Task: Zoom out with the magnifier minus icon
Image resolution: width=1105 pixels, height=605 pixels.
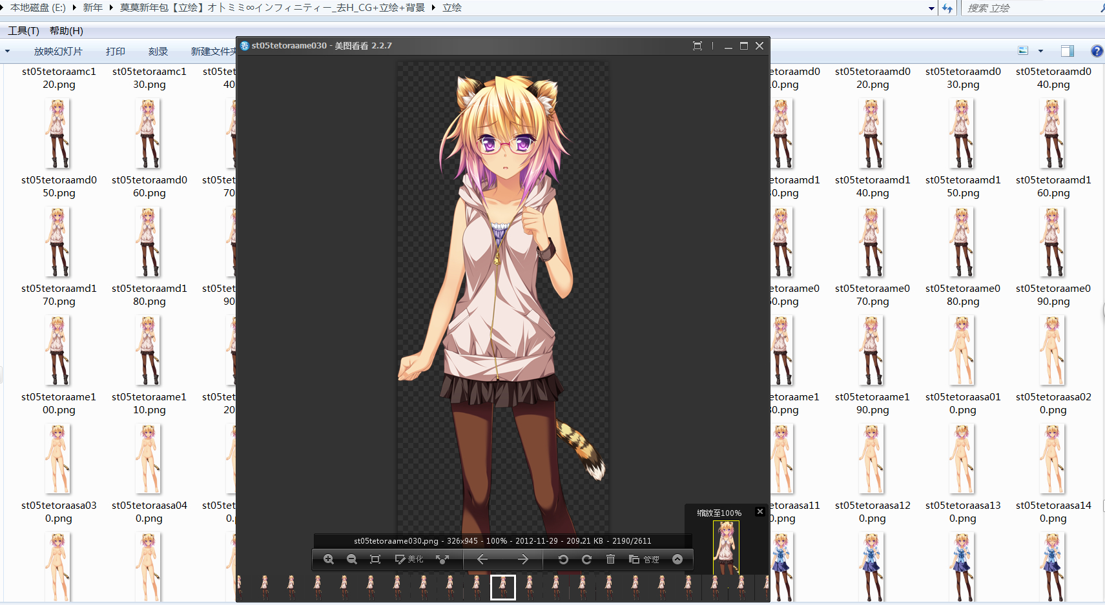Action: click(x=352, y=559)
